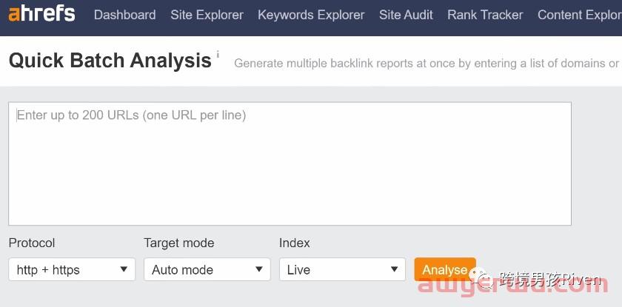Click the Quick Batch Analysis heading

point(110,61)
